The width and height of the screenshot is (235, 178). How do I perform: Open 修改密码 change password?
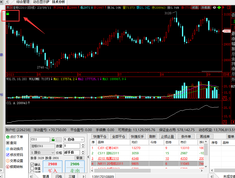click(16, 155)
